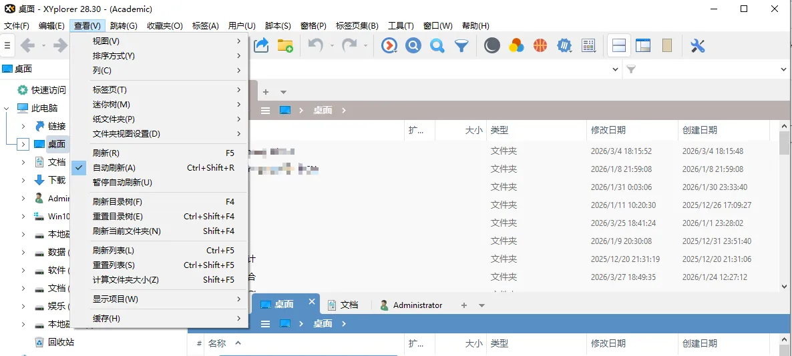Click the Back arrow toolbar button
792x356 pixels.
[27, 45]
